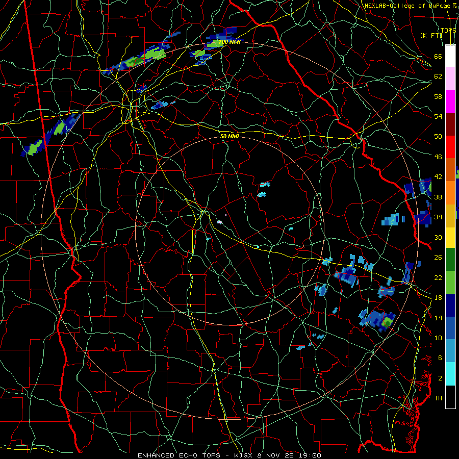
Task: Click the legend value "58"
Action: 438,96
